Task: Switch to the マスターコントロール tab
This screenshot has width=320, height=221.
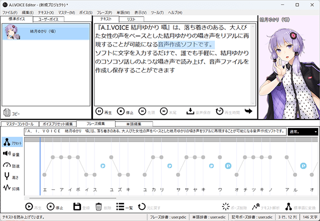Action: click(20, 123)
